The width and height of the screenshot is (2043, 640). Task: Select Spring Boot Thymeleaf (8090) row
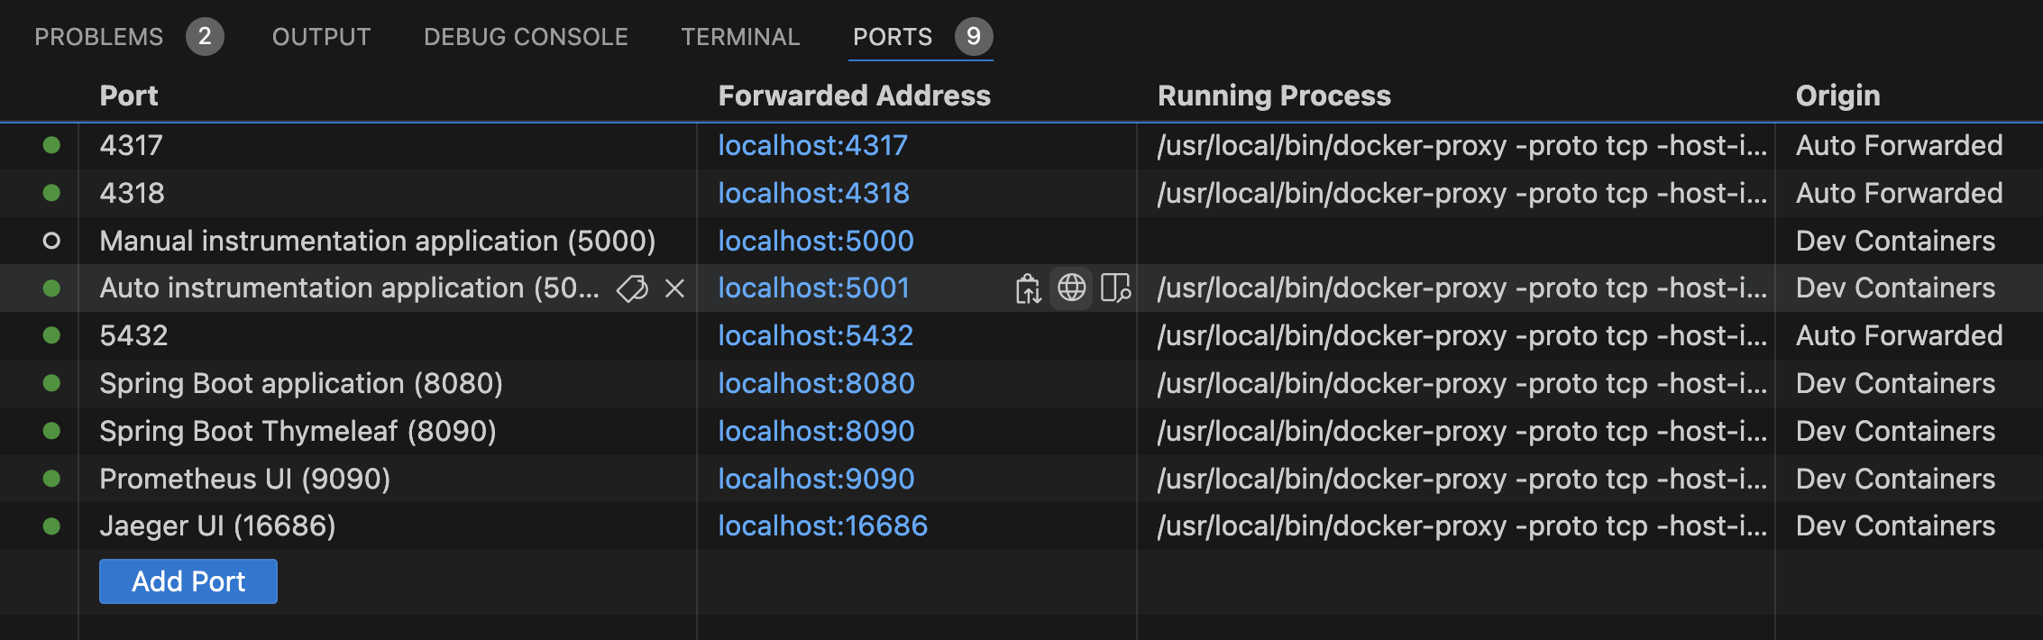tap(298, 431)
